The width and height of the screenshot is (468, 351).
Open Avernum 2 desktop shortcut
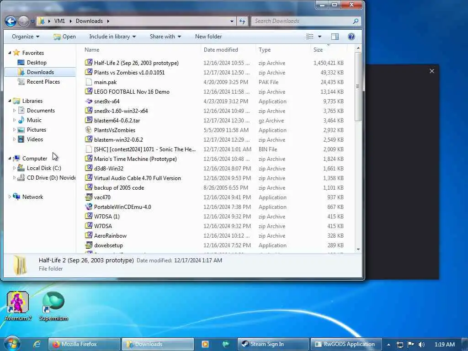[18, 306]
